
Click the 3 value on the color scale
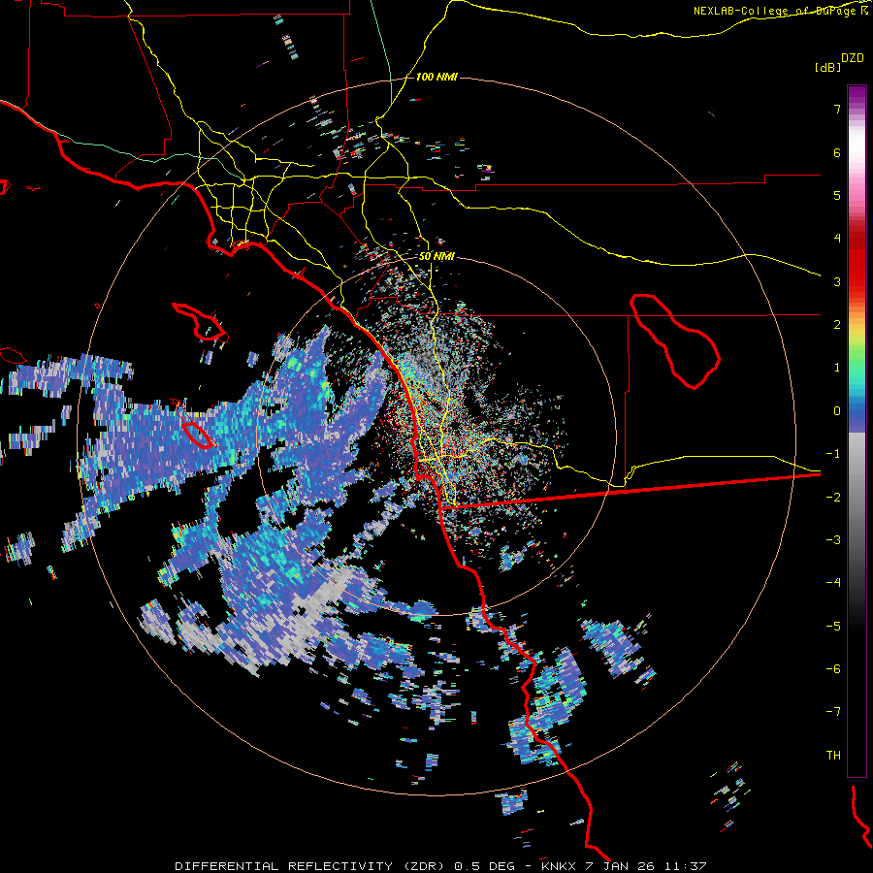[837, 281]
